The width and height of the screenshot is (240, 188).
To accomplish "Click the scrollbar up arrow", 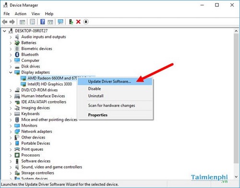I will coord(236,31).
